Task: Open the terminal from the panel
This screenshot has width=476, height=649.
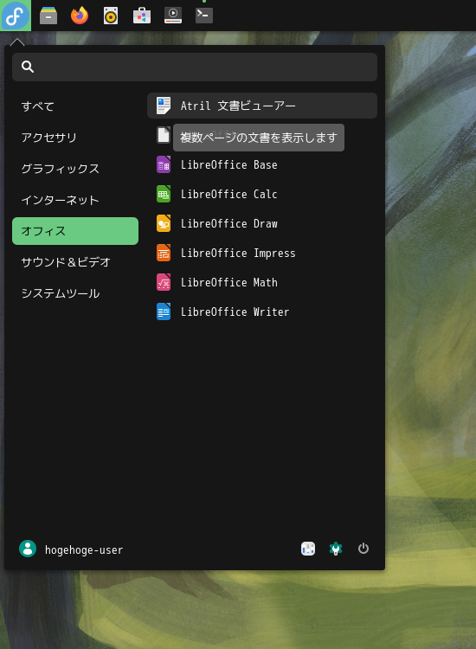Action: (204, 16)
